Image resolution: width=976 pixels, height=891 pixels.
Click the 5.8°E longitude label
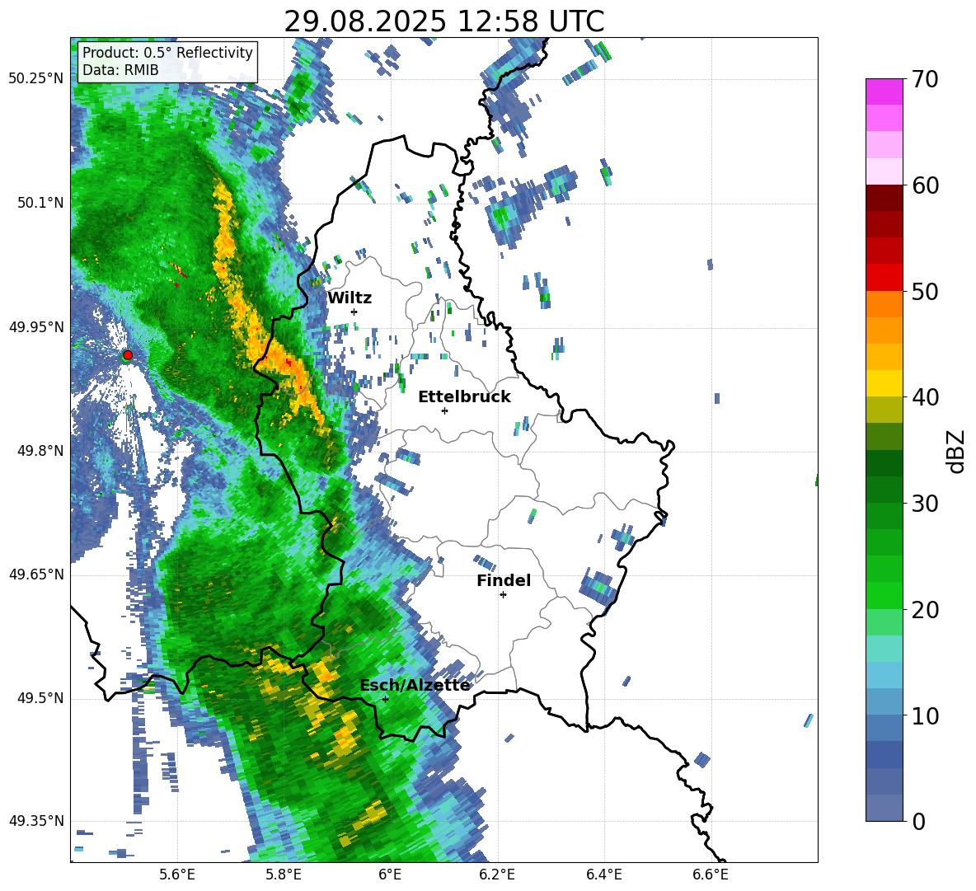point(284,875)
